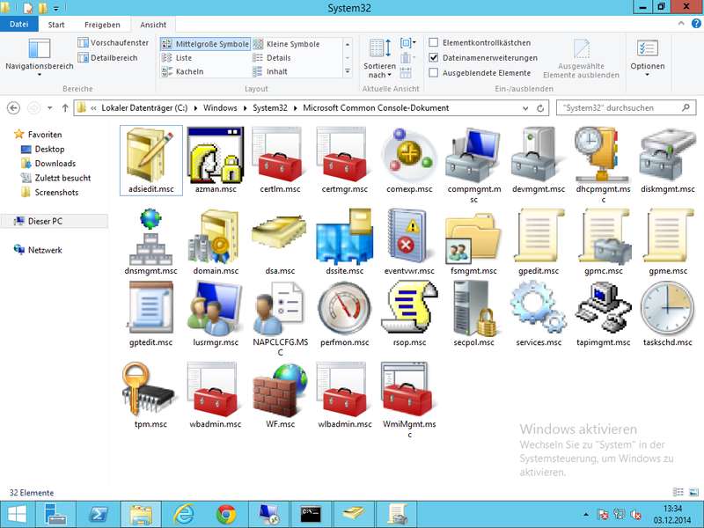
Task: Enable Elementkontrollkästchen checkbox
Action: click(x=433, y=42)
